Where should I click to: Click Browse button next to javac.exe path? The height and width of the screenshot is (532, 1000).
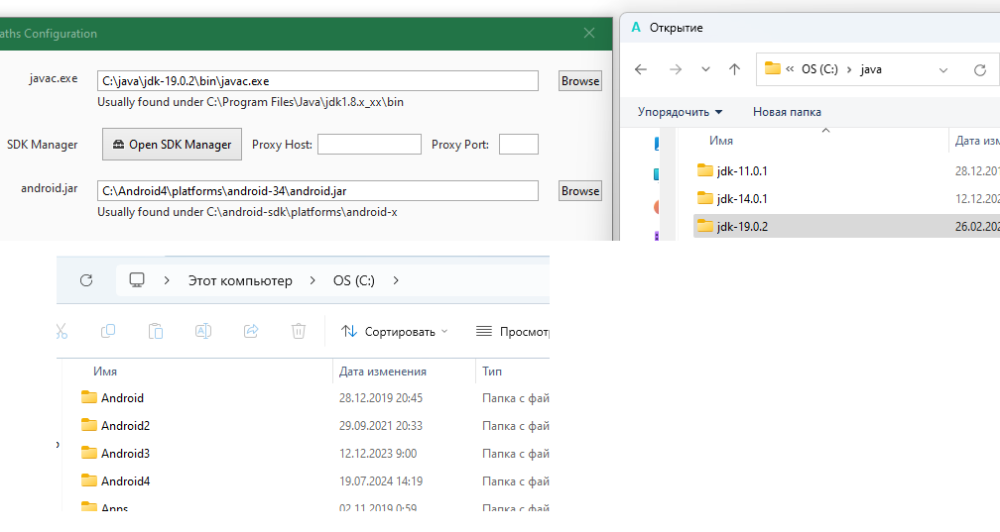[579, 81]
